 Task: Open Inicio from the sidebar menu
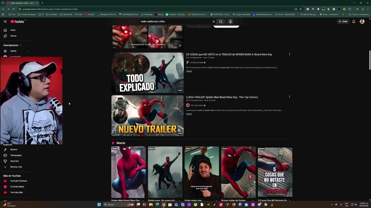point(13,30)
